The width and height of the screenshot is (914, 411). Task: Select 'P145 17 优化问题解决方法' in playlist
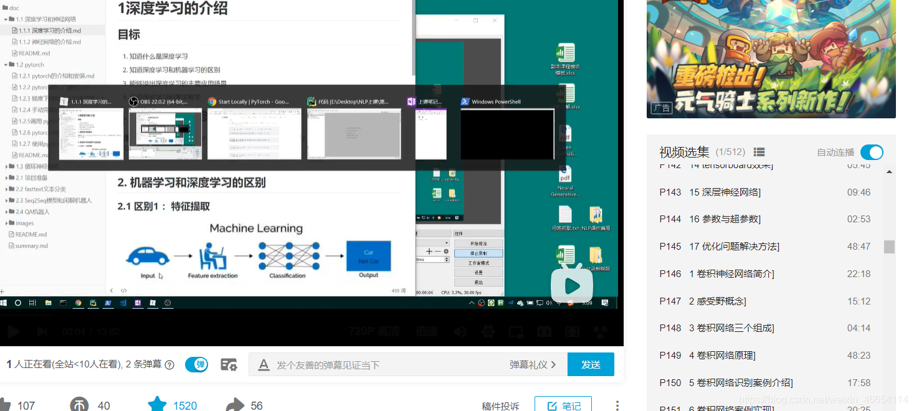[765, 247]
